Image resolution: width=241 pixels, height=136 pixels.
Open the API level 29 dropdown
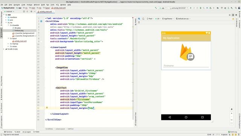point(158,19)
